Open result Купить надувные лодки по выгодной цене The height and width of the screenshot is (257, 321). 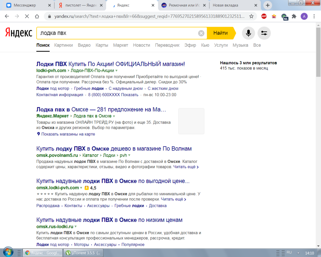113,181
